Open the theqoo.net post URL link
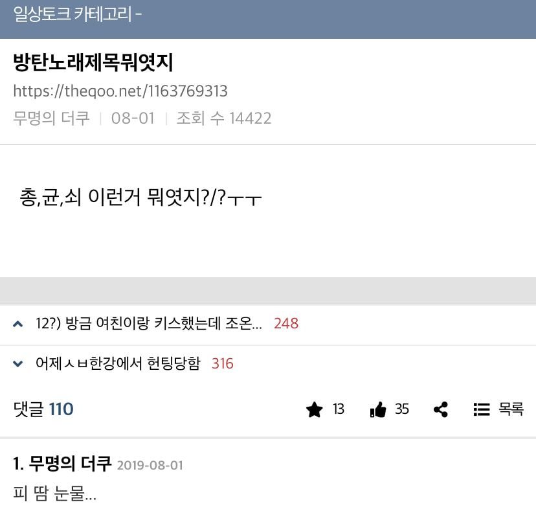Screen dimensions: 536x511 [x=120, y=91]
